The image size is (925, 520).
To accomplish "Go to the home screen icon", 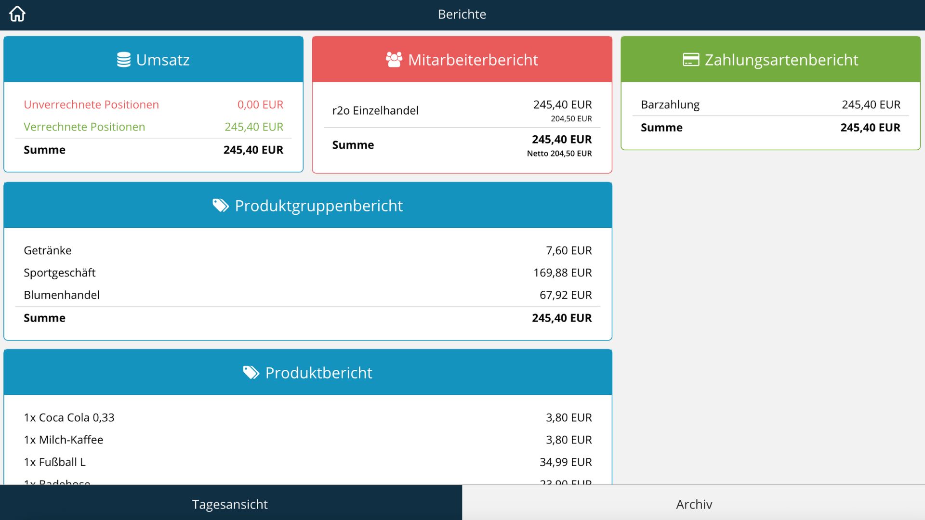I will [x=17, y=14].
